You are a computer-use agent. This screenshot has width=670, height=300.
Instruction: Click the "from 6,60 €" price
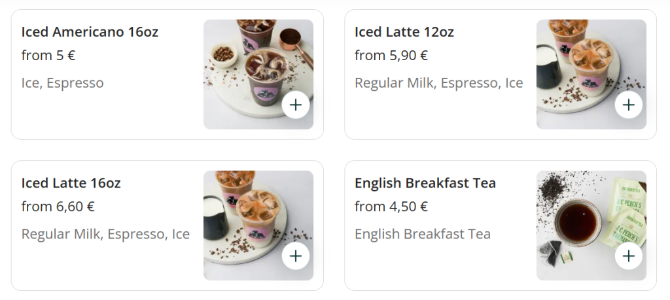tap(58, 207)
